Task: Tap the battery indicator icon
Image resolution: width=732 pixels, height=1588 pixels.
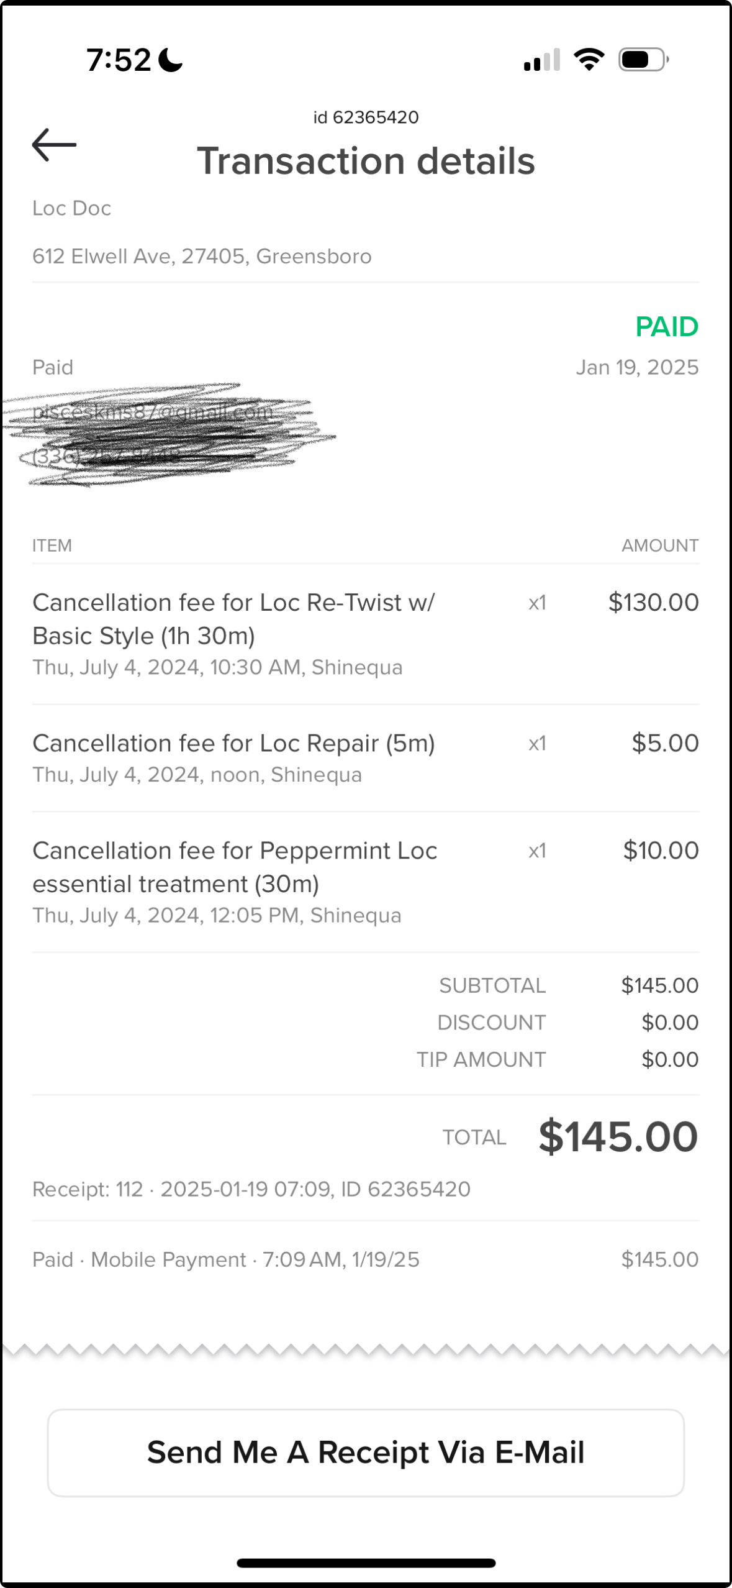Action: pos(643,60)
